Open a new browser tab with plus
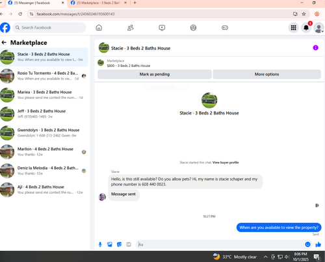The height and width of the screenshot is (262, 325). (x=135, y=3)
